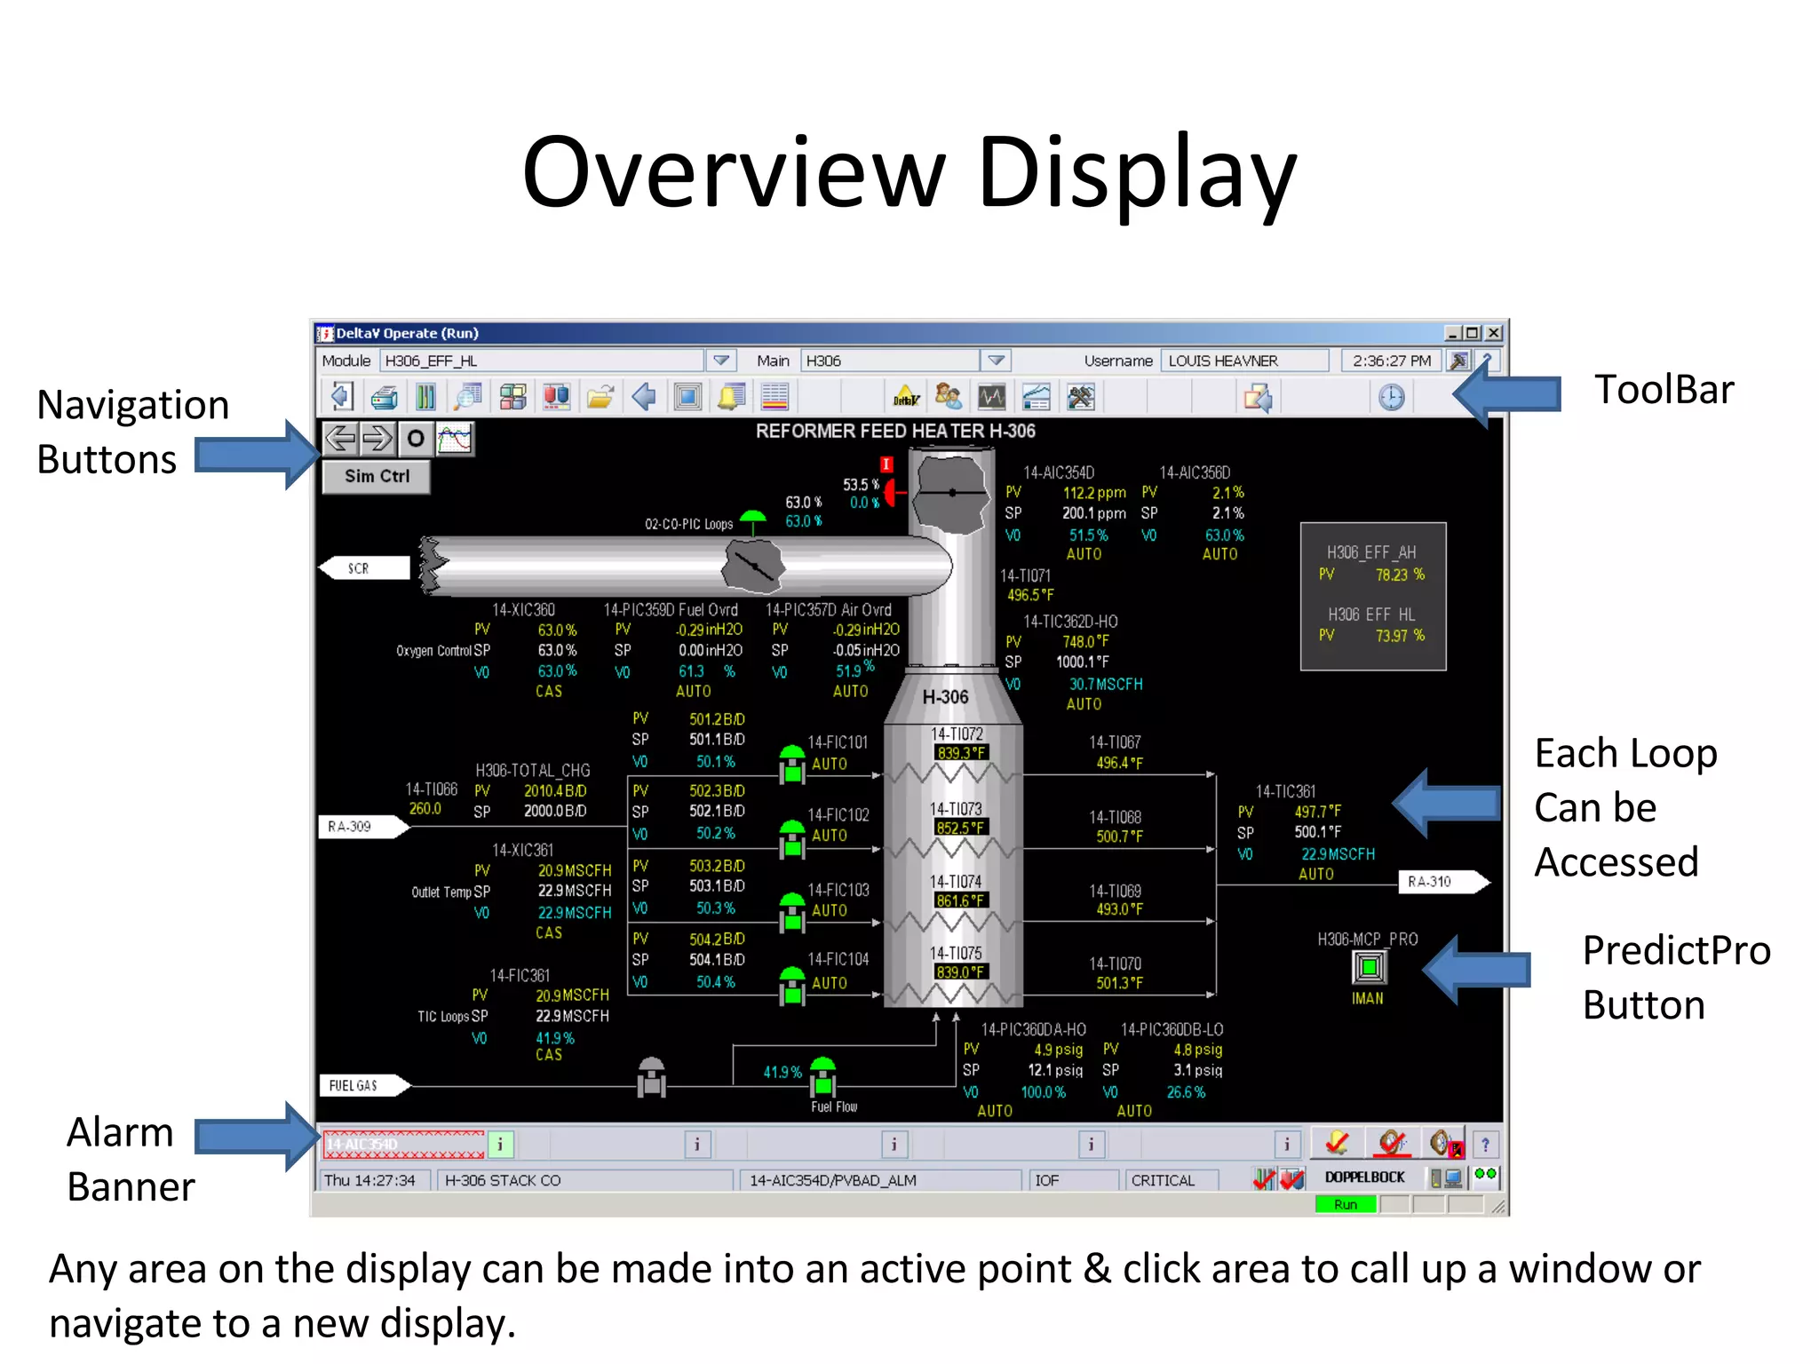Click the 14-AIC354D alarm banner button
The height and width of the screenshot is (1364, 1819).
(x=404, y=1145)
